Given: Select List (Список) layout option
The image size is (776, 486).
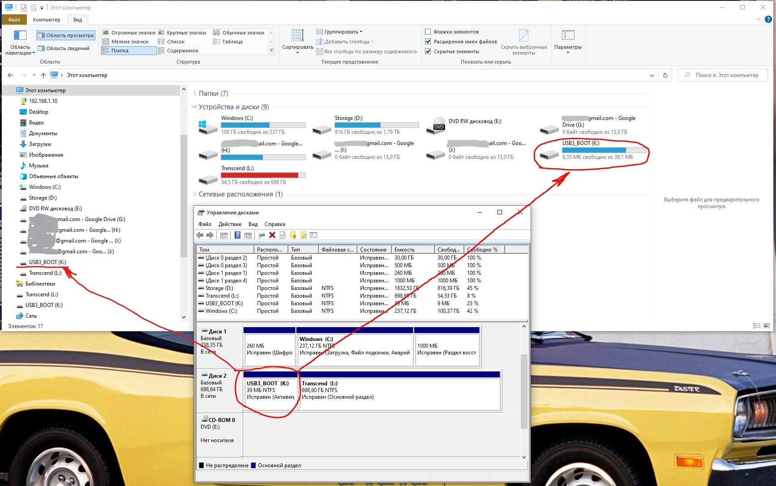Looking at the screenshot, I should [x=171, y=42].
